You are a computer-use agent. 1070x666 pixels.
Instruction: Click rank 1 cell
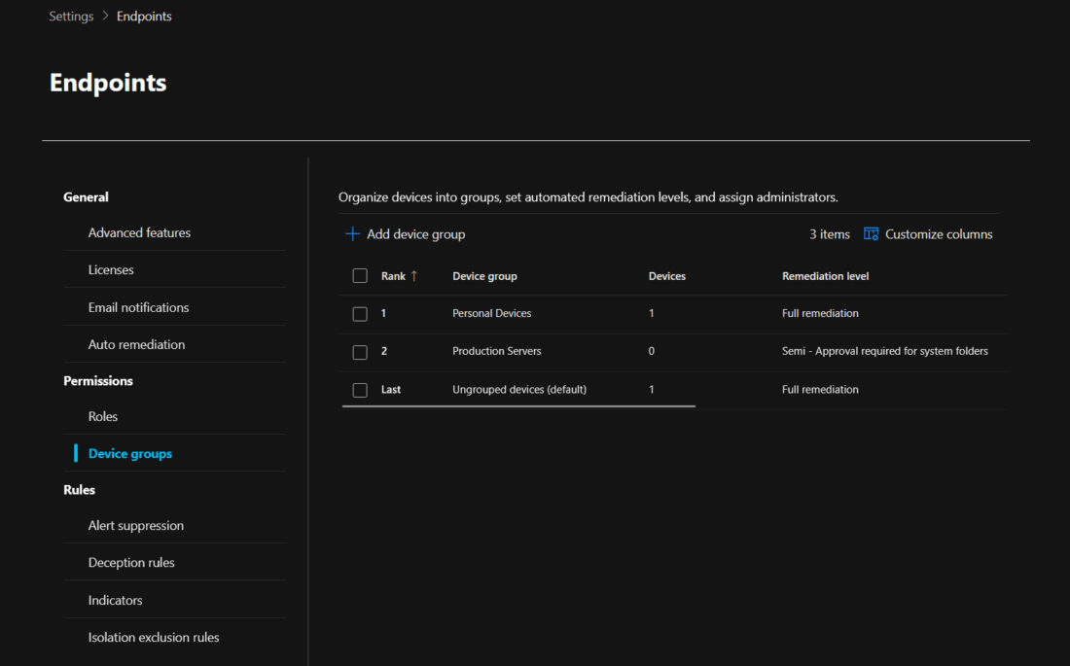pos(383,313)
